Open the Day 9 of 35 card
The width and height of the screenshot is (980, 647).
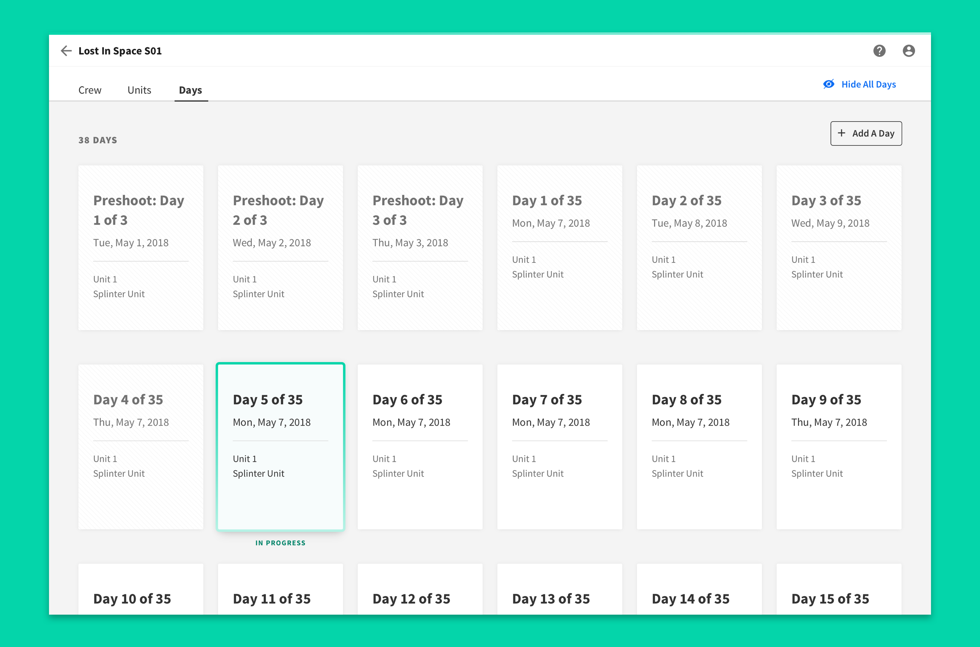pos(838,446)
